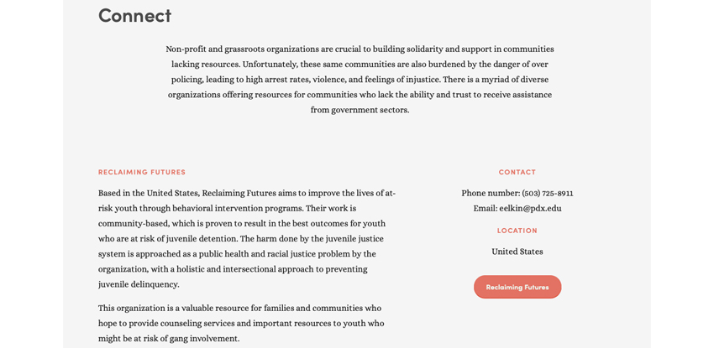Viewport: 714px width, 348px height.
Task: Click the line 'from government sectors.'
Action: [x=360, y=110]
